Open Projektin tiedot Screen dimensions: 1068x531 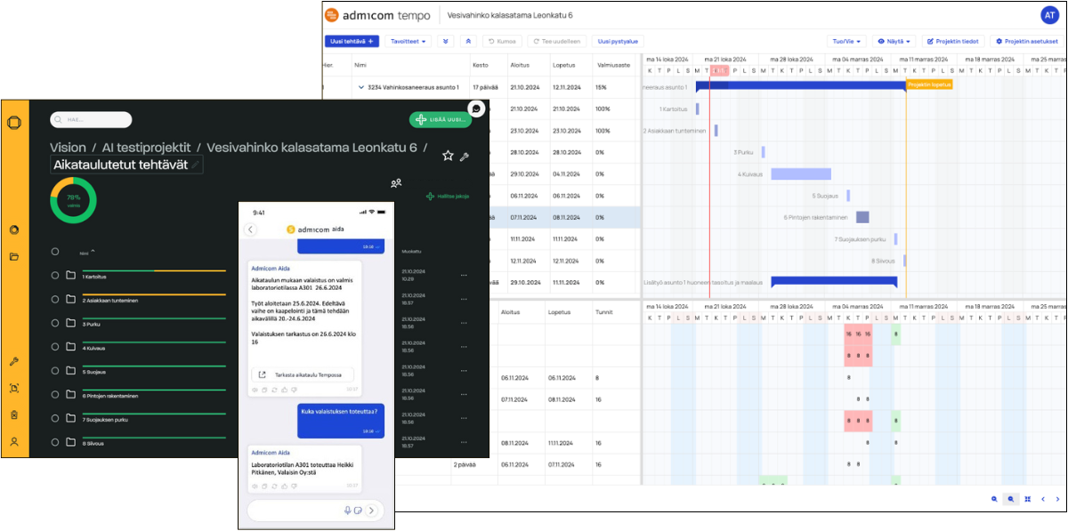tap(953, 41)
